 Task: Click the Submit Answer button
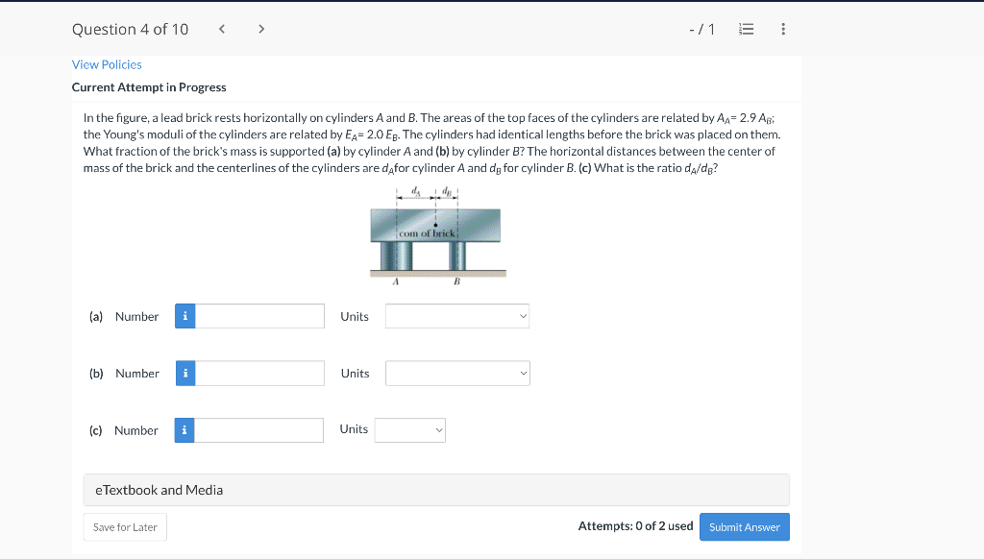coord(745,527)
